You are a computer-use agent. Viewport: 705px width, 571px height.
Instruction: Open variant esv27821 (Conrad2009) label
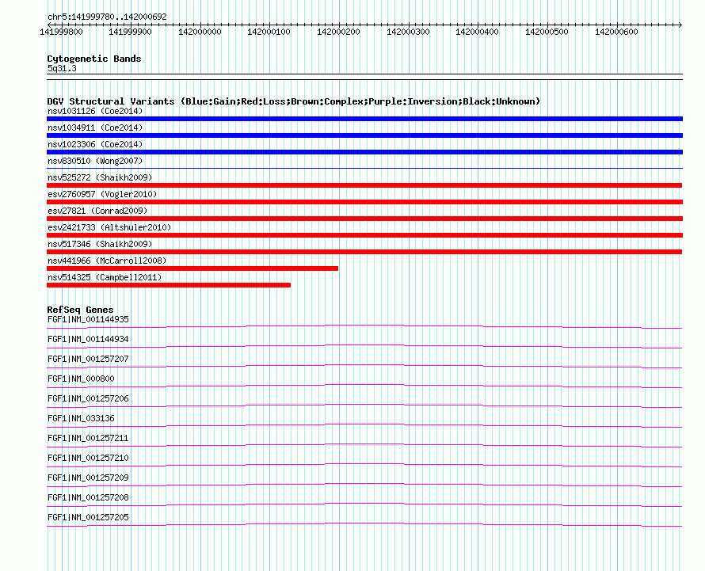pos(97,211)
